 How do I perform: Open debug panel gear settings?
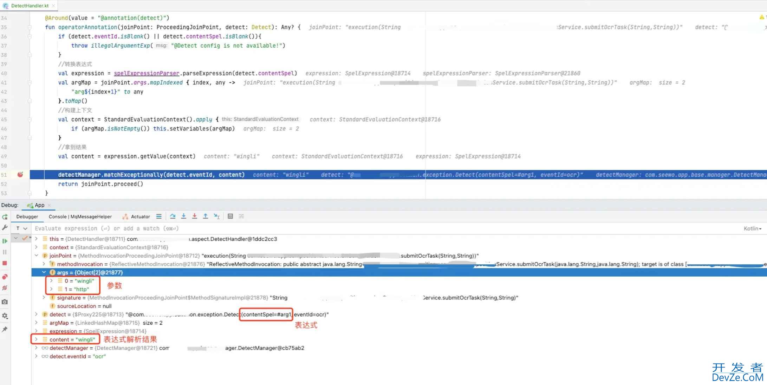click(x=5, y=316)
